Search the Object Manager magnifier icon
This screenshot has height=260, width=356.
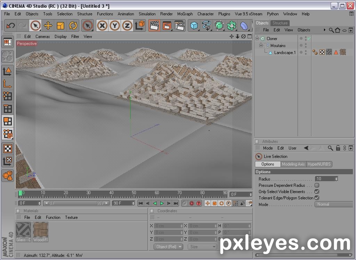pos(331,30)
